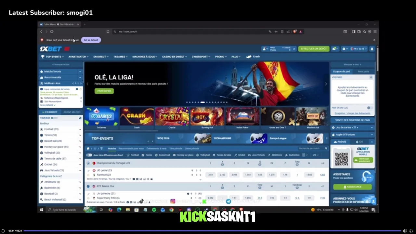Click VENTE DES COUPONS DE PARI

(352, 120)
